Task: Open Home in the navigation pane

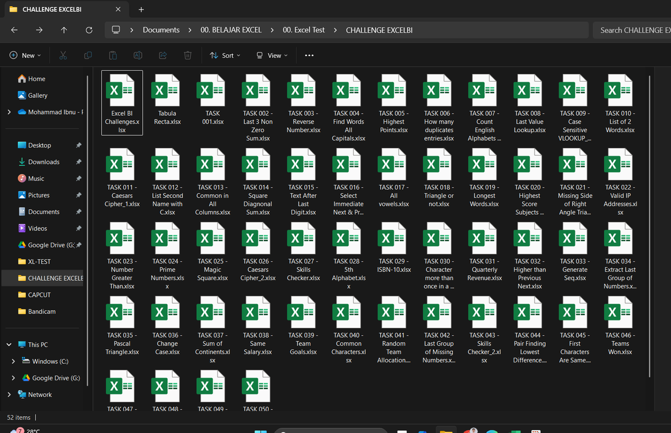Action: click(x=37, y=79)
